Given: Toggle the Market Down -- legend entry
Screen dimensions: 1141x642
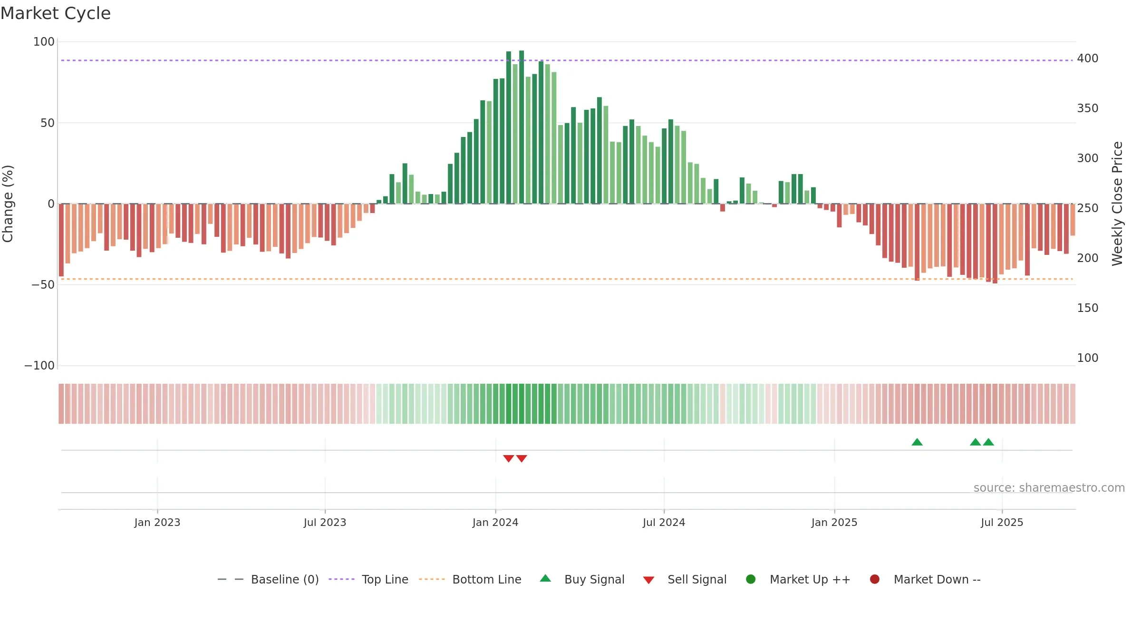Looking at the screenshot, I should [x=925, y=579].
